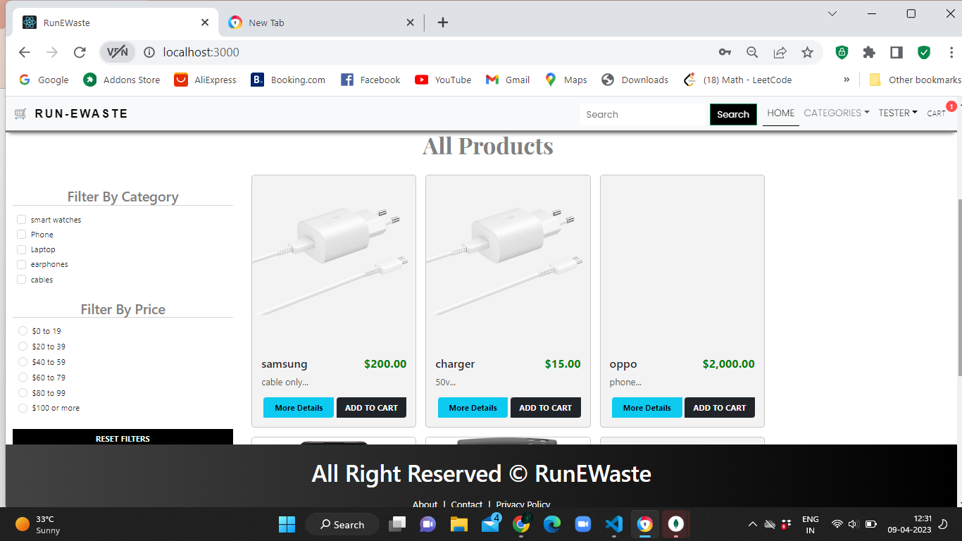
Task: Go to HOME in the navbar
Action: tap(781, 113)
